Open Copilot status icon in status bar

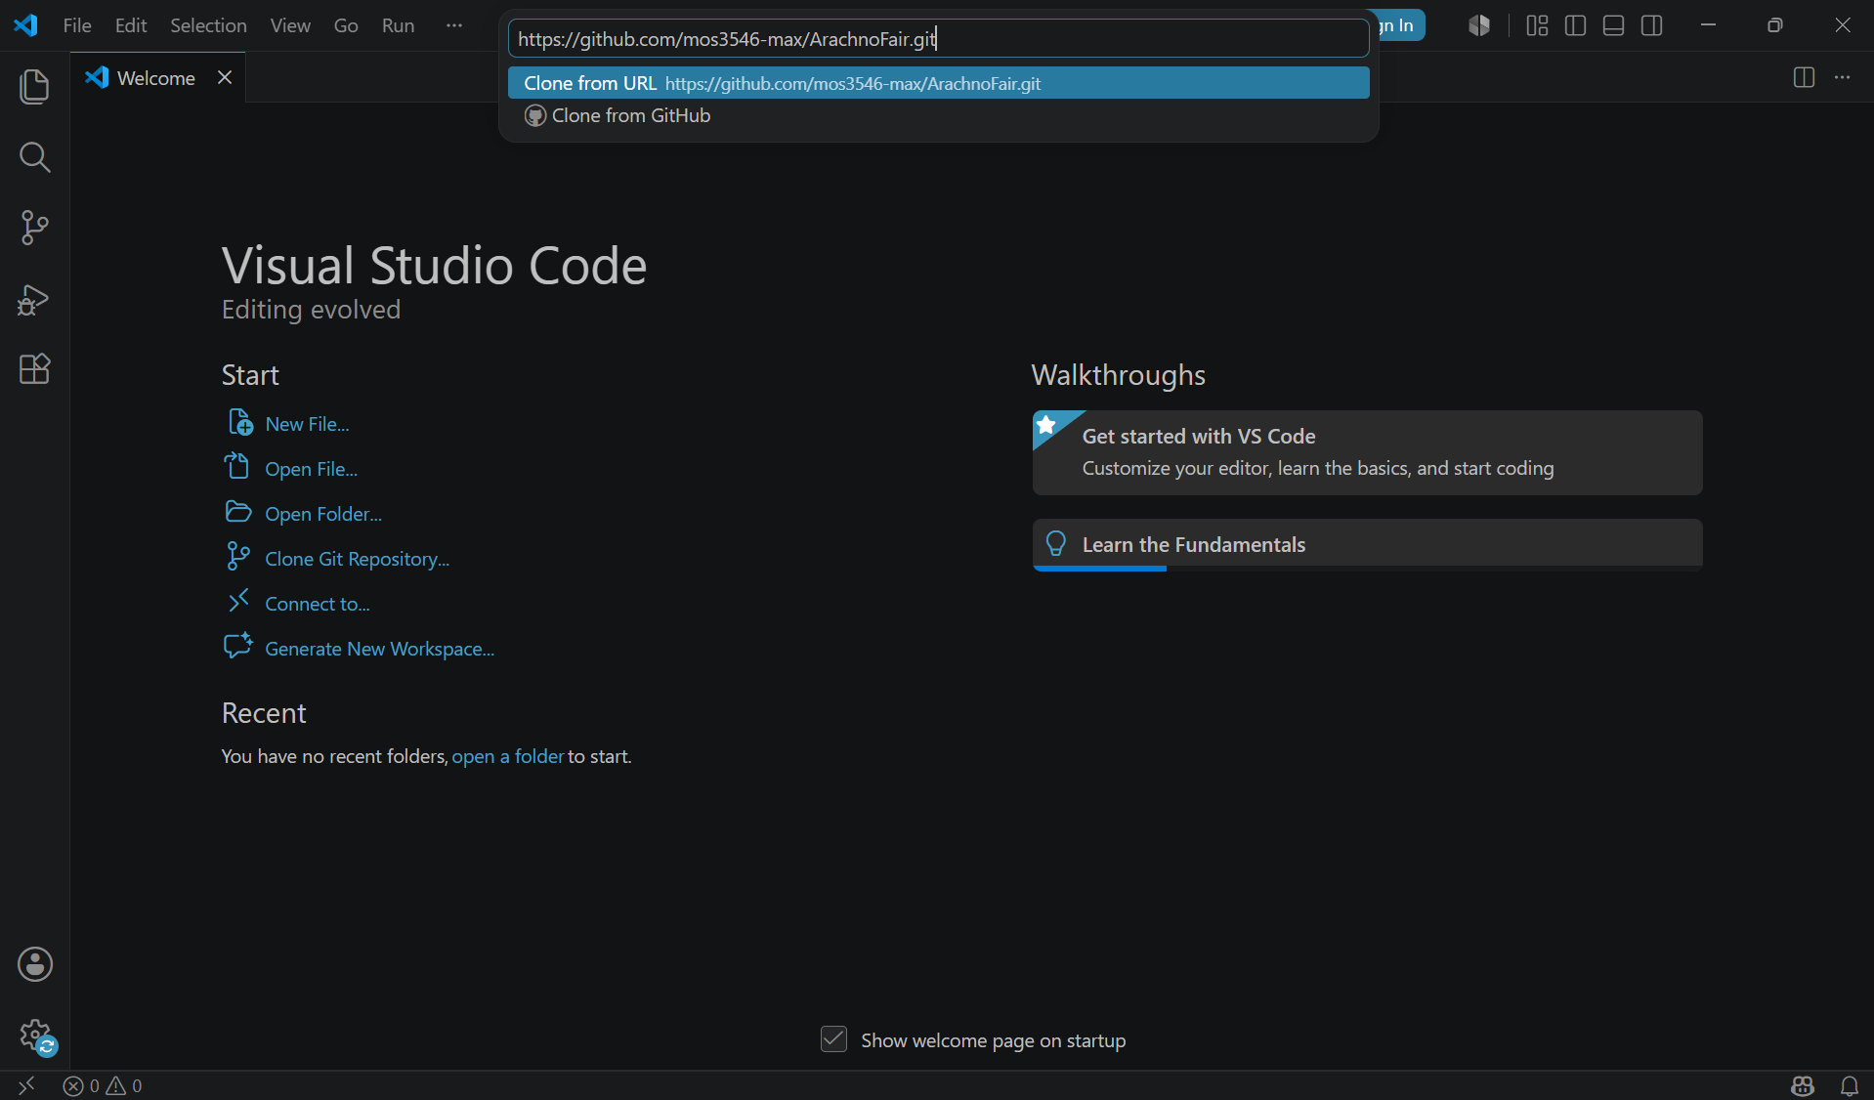(1803, 1085)
